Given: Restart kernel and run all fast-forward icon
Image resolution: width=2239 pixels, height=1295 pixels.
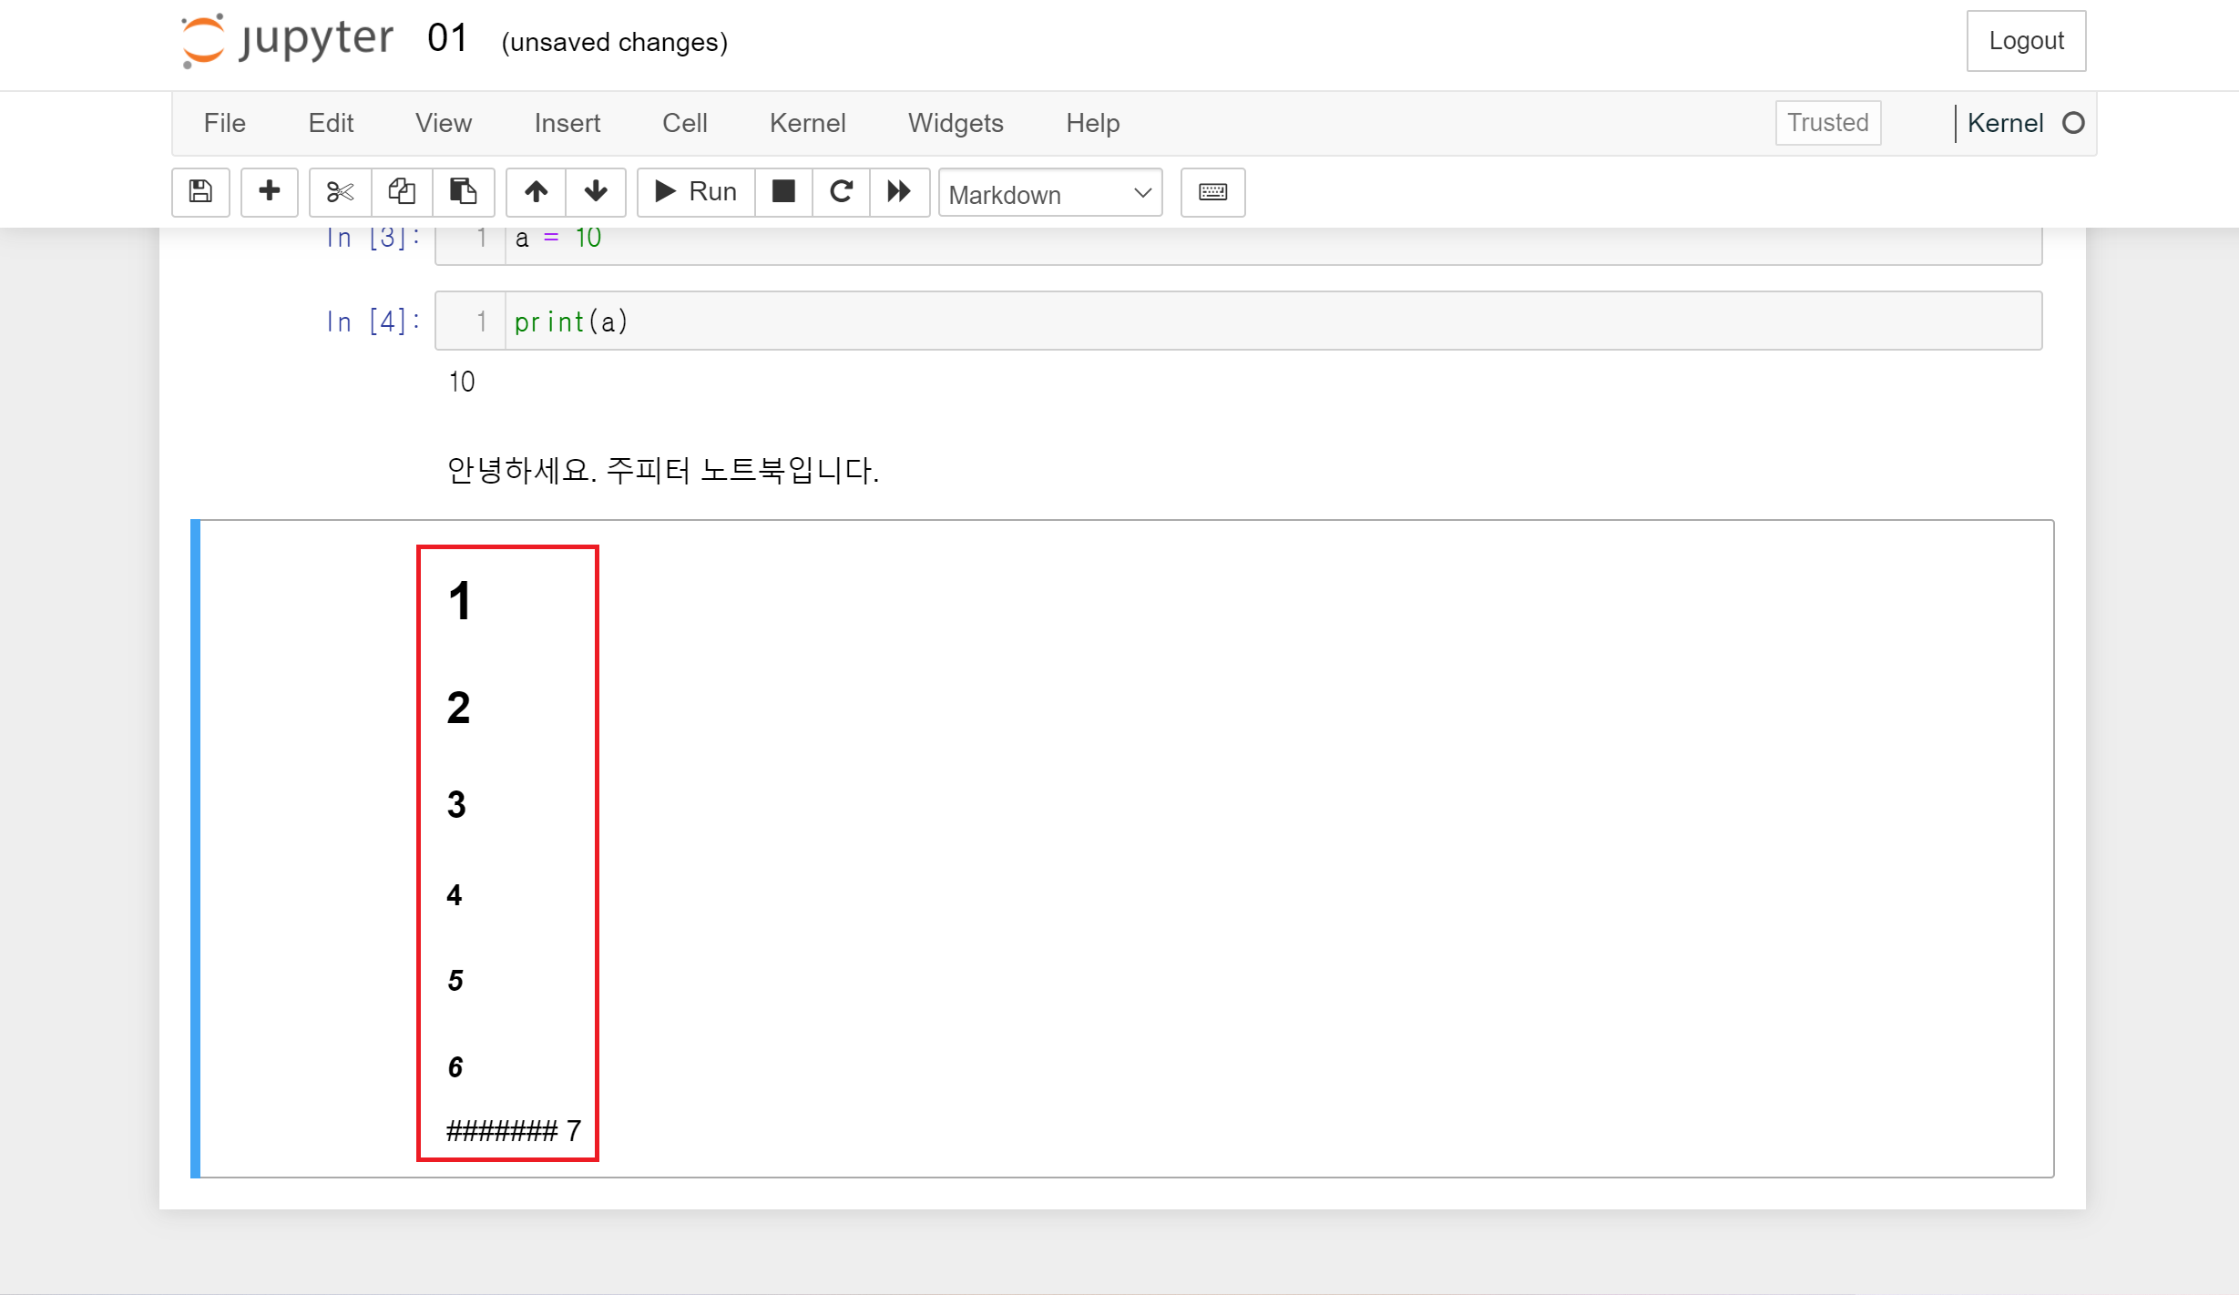Looking at the screenshot, I should [899, 191].
